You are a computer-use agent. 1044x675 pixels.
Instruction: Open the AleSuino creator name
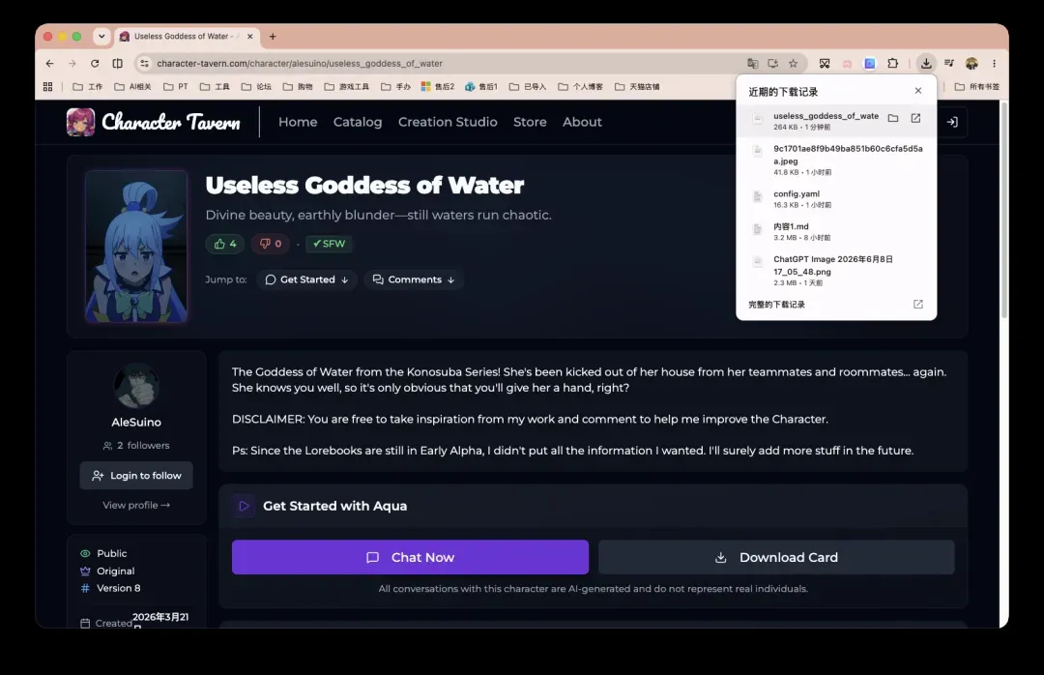[136, 423]
